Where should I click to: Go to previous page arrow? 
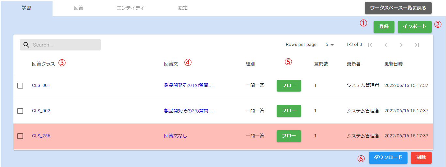point(386,45)
